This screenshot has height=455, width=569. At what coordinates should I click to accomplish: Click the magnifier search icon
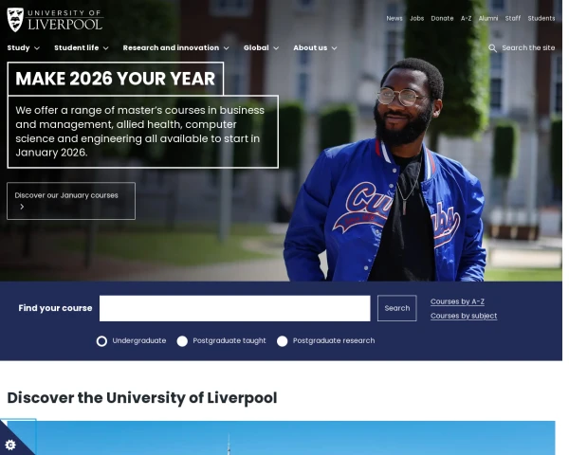pyautogui.click(x=492, y=48)
